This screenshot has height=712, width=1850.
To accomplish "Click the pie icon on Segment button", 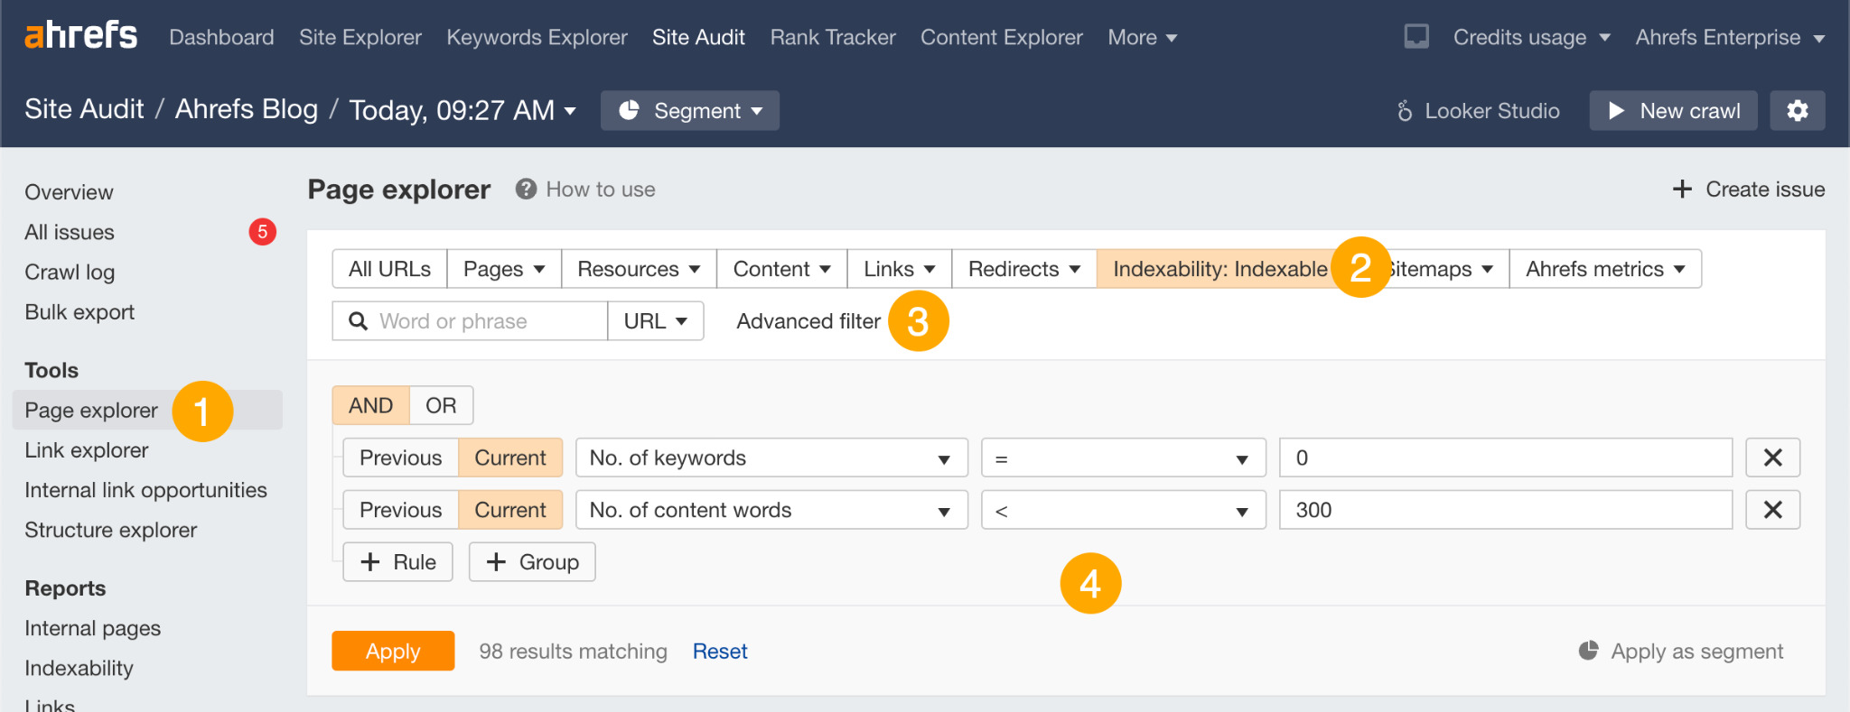I will (x=629, y=110).
